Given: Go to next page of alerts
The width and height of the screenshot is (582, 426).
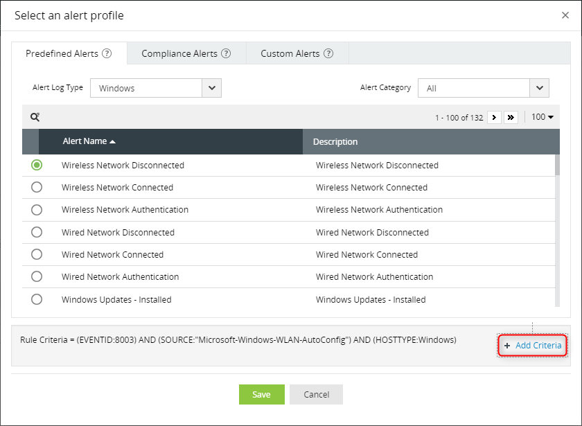Looking at the screenshot, I should coord(494,117).
